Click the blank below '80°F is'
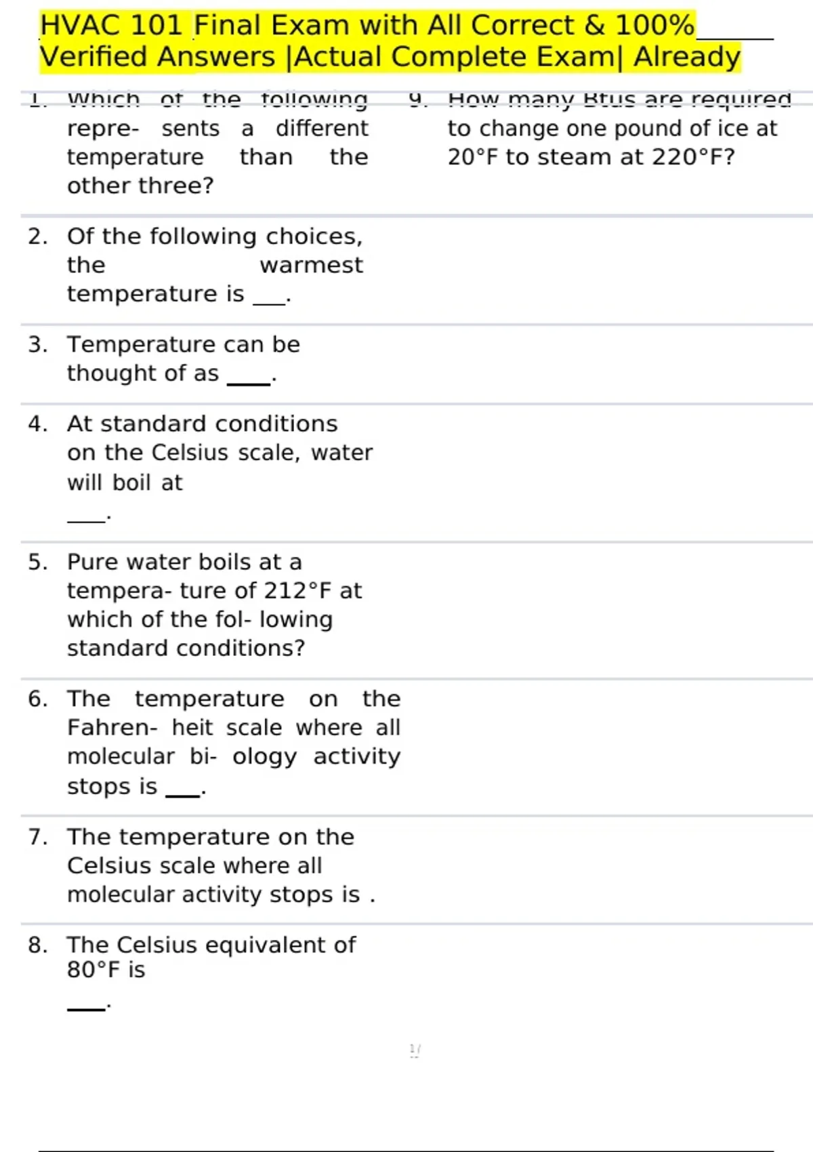 pyautogui.click(x=86, y=1008)
